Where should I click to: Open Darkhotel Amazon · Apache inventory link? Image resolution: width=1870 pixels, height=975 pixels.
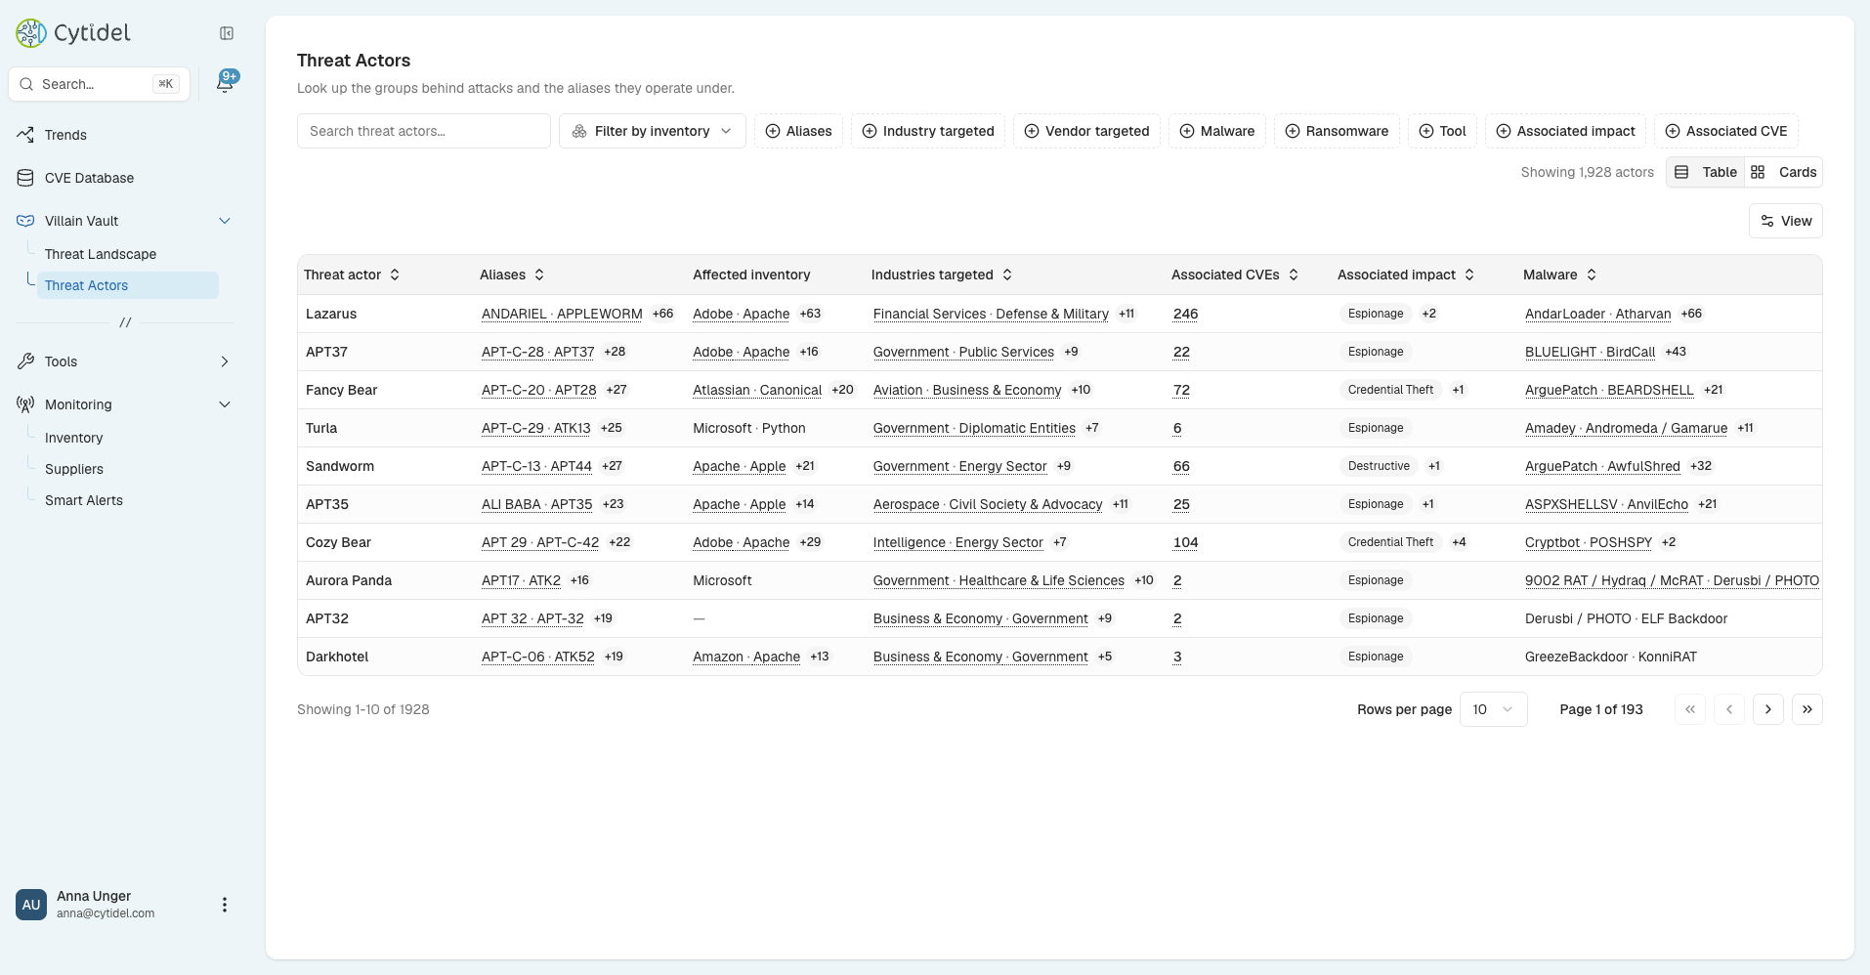click(746, 657)
